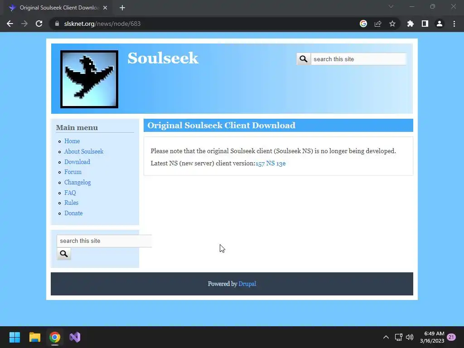Image resolution: width=464 pixels, height=348 pixels.
Task: Open File Explorer from the taskbar
Action: coord(34,337)
